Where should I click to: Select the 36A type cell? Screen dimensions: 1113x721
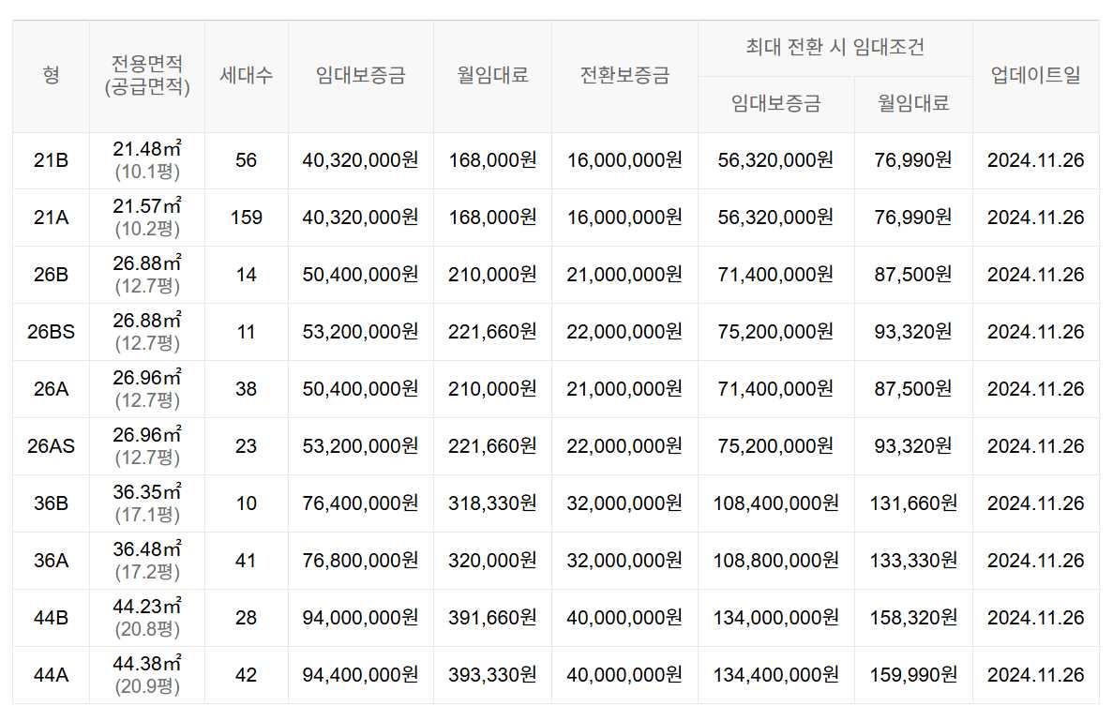point(52,561)
